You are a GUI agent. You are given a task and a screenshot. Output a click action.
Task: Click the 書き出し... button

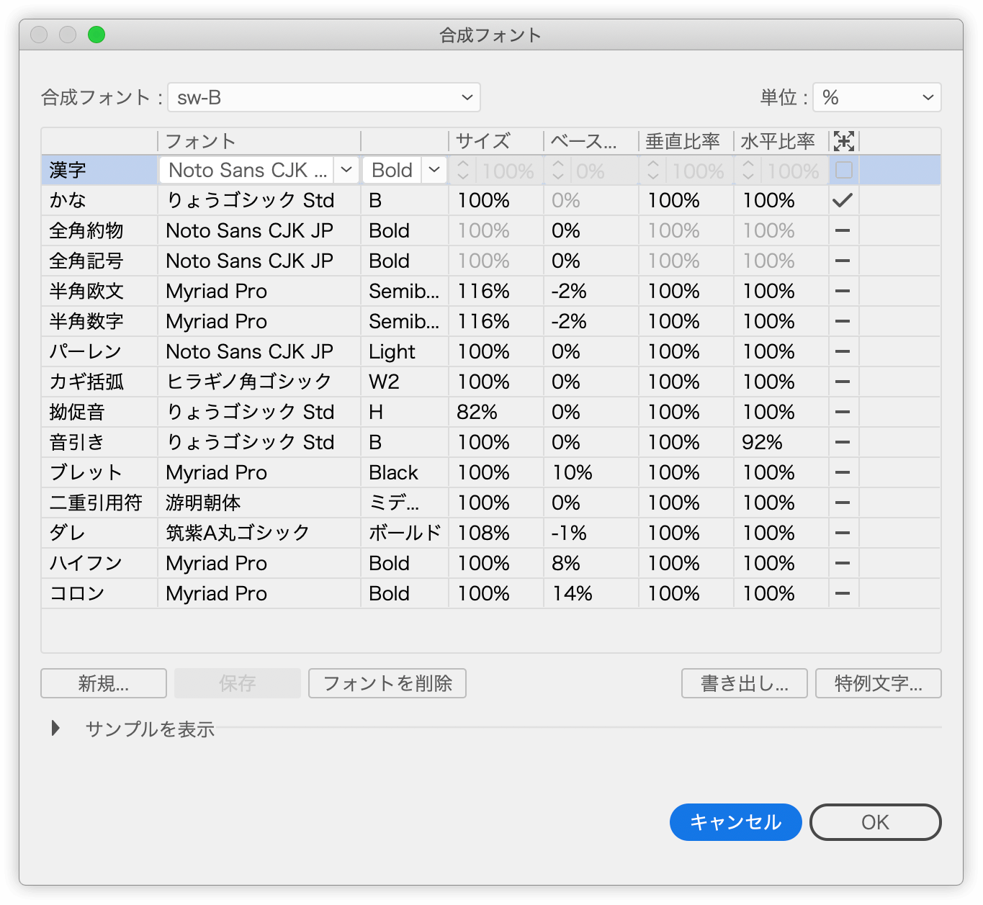pos(745,683)
